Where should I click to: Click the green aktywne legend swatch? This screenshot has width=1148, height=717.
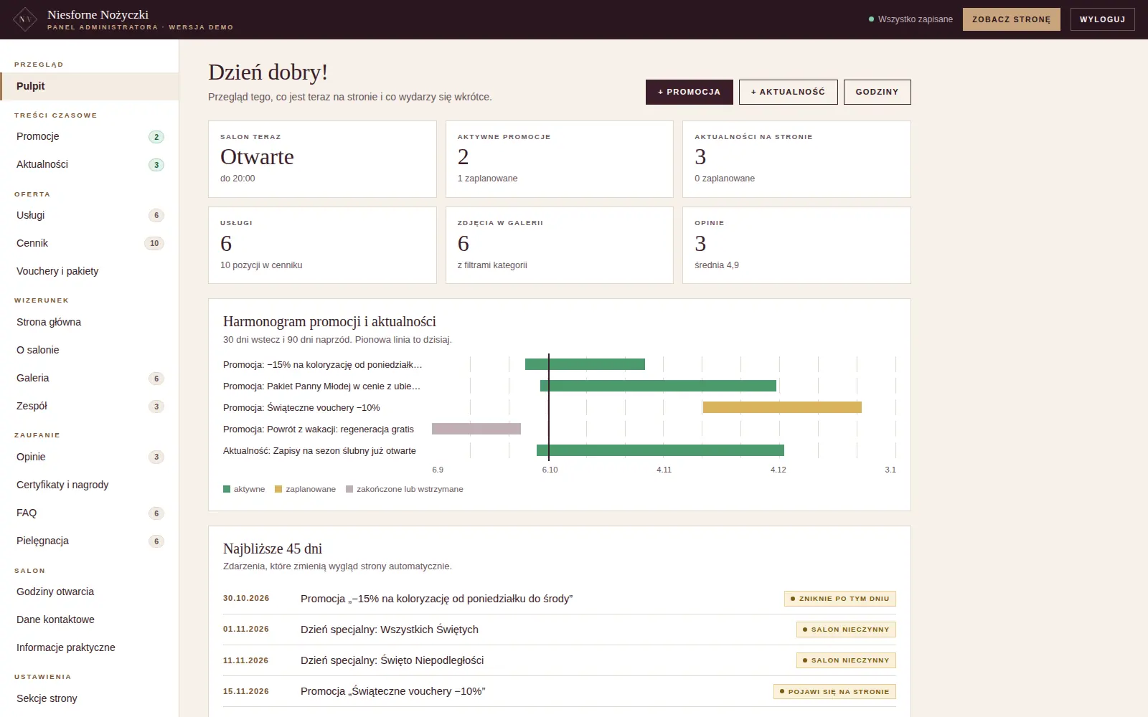click(227, 489)
